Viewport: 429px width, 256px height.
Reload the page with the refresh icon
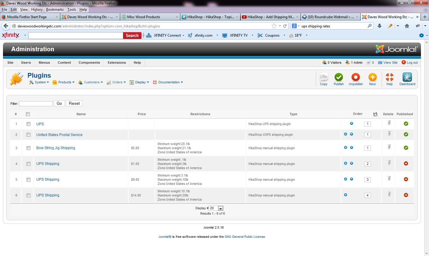(x=285, y=26)
